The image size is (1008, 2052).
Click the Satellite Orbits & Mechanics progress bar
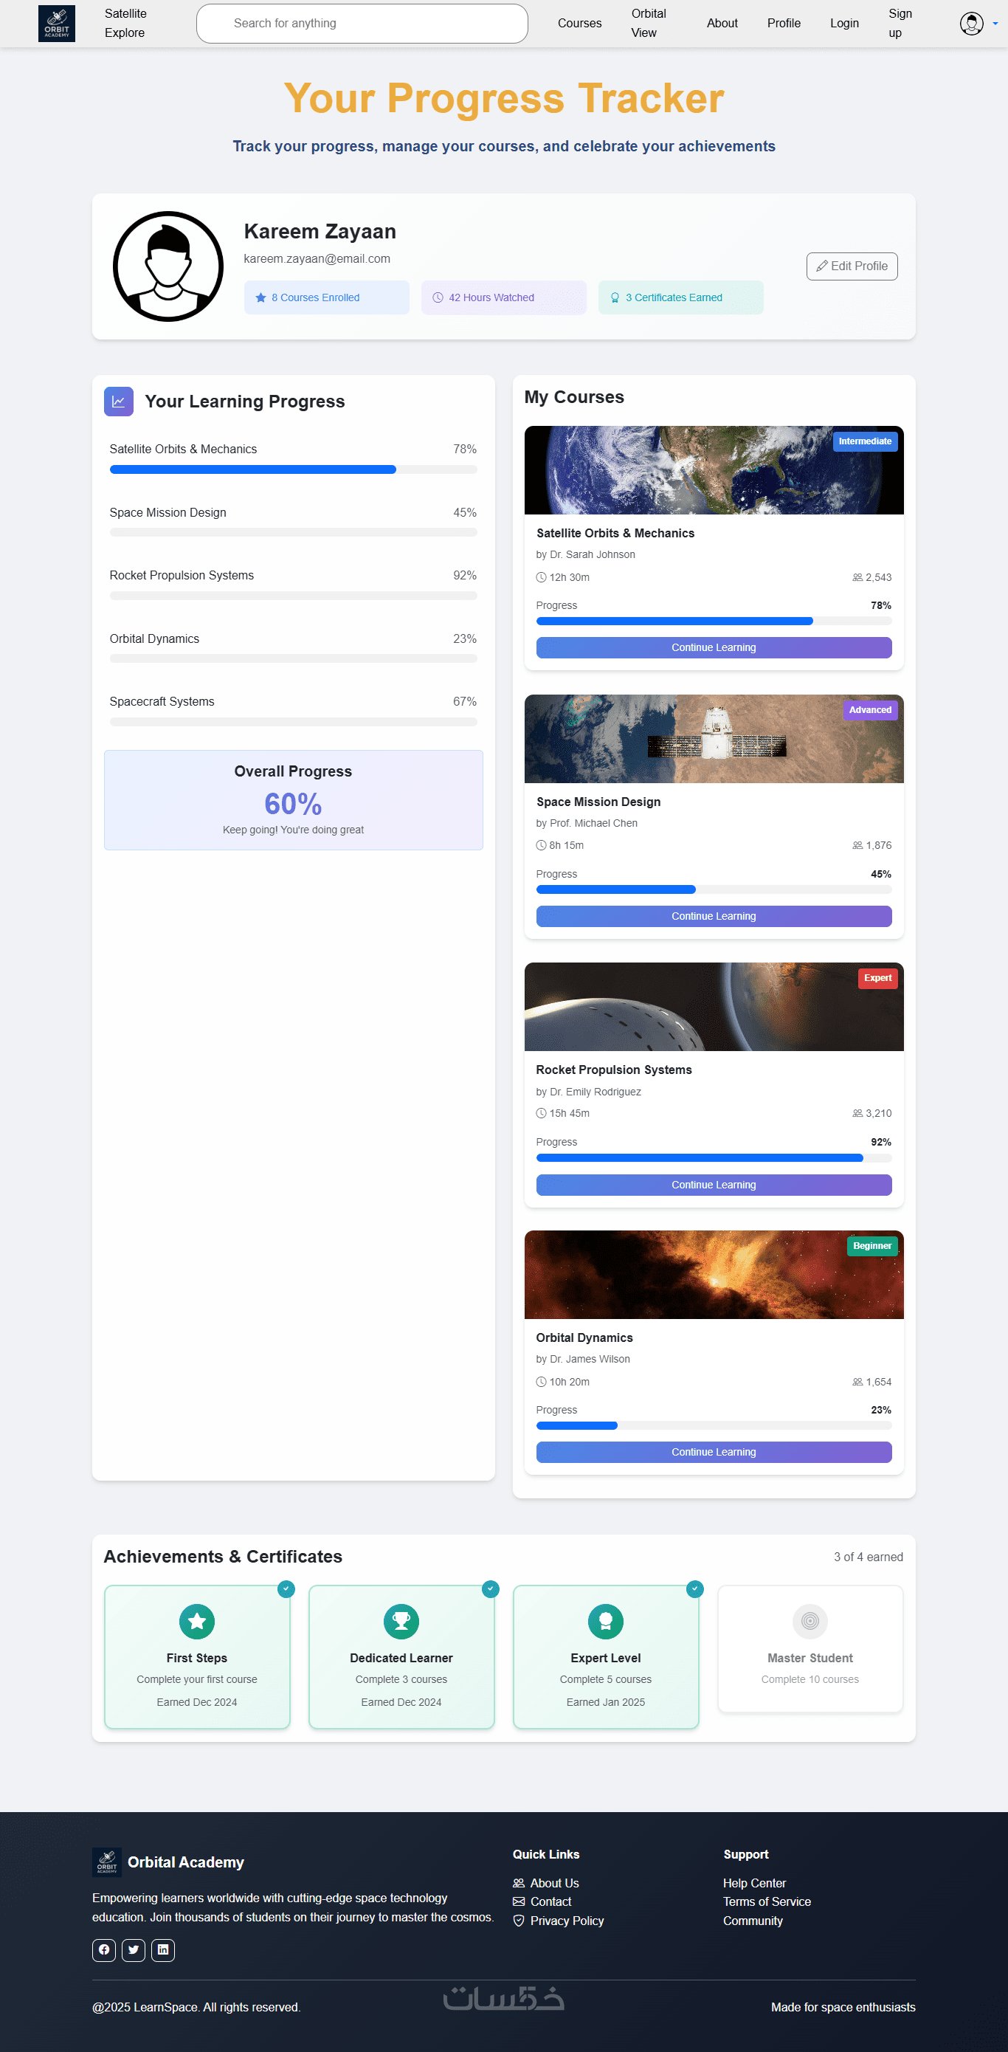[x=293, y=470]
